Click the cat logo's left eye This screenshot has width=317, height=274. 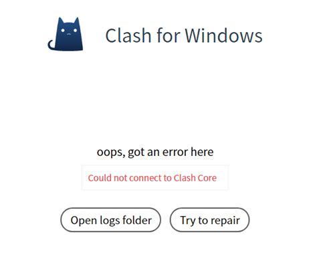63,30
